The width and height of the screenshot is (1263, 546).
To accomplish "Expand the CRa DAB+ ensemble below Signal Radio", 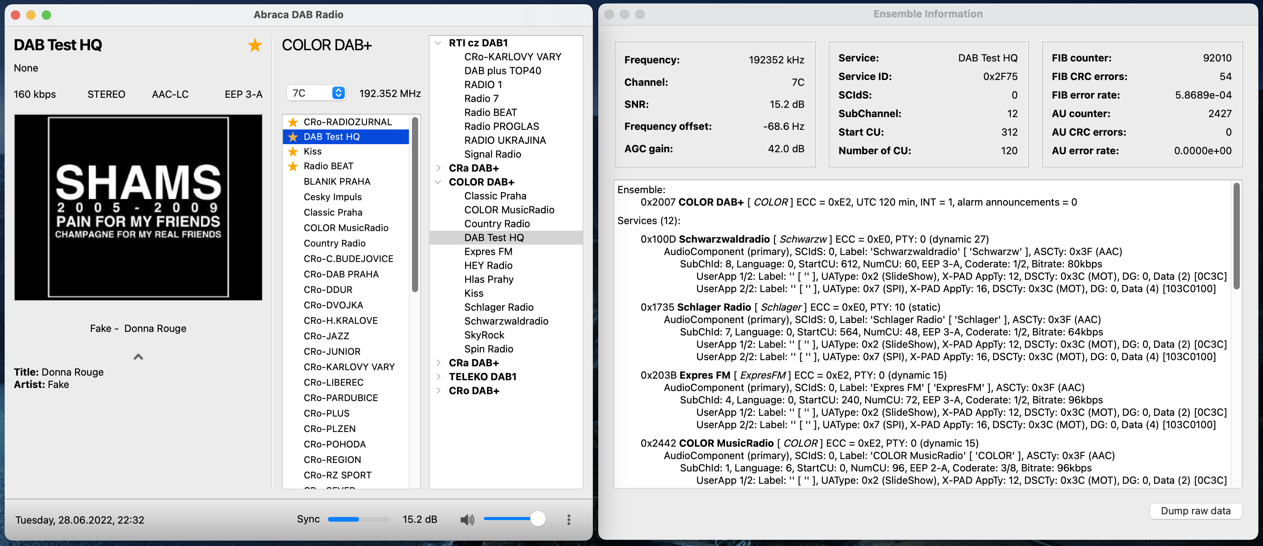I will point(438,168).
